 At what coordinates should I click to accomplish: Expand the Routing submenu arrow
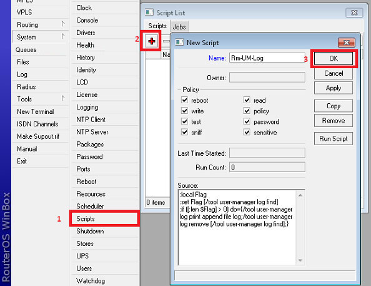63,24
